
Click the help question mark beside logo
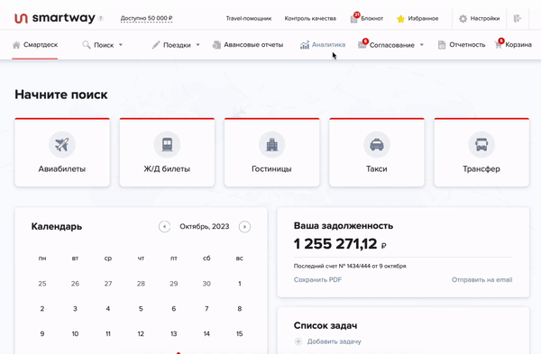pos(101,19)
